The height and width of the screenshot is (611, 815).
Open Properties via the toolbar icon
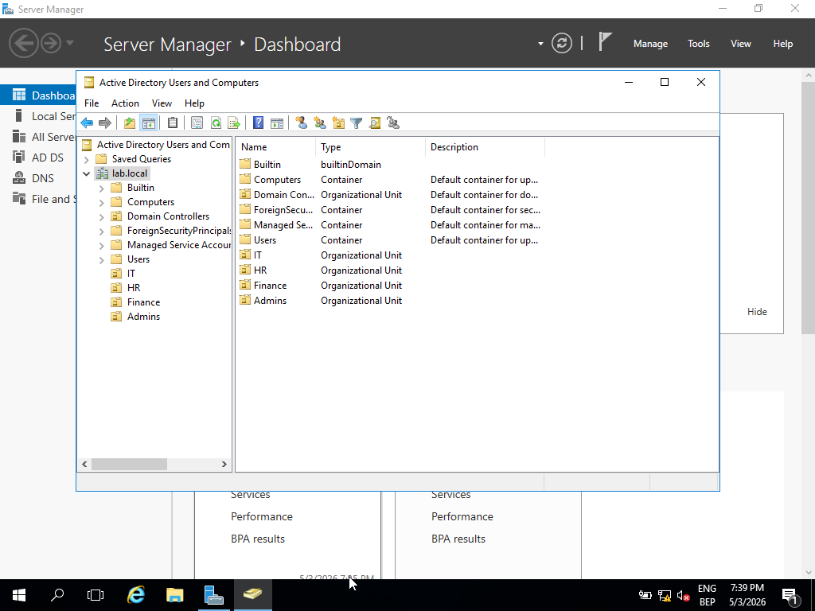click(x=197, y=123)
